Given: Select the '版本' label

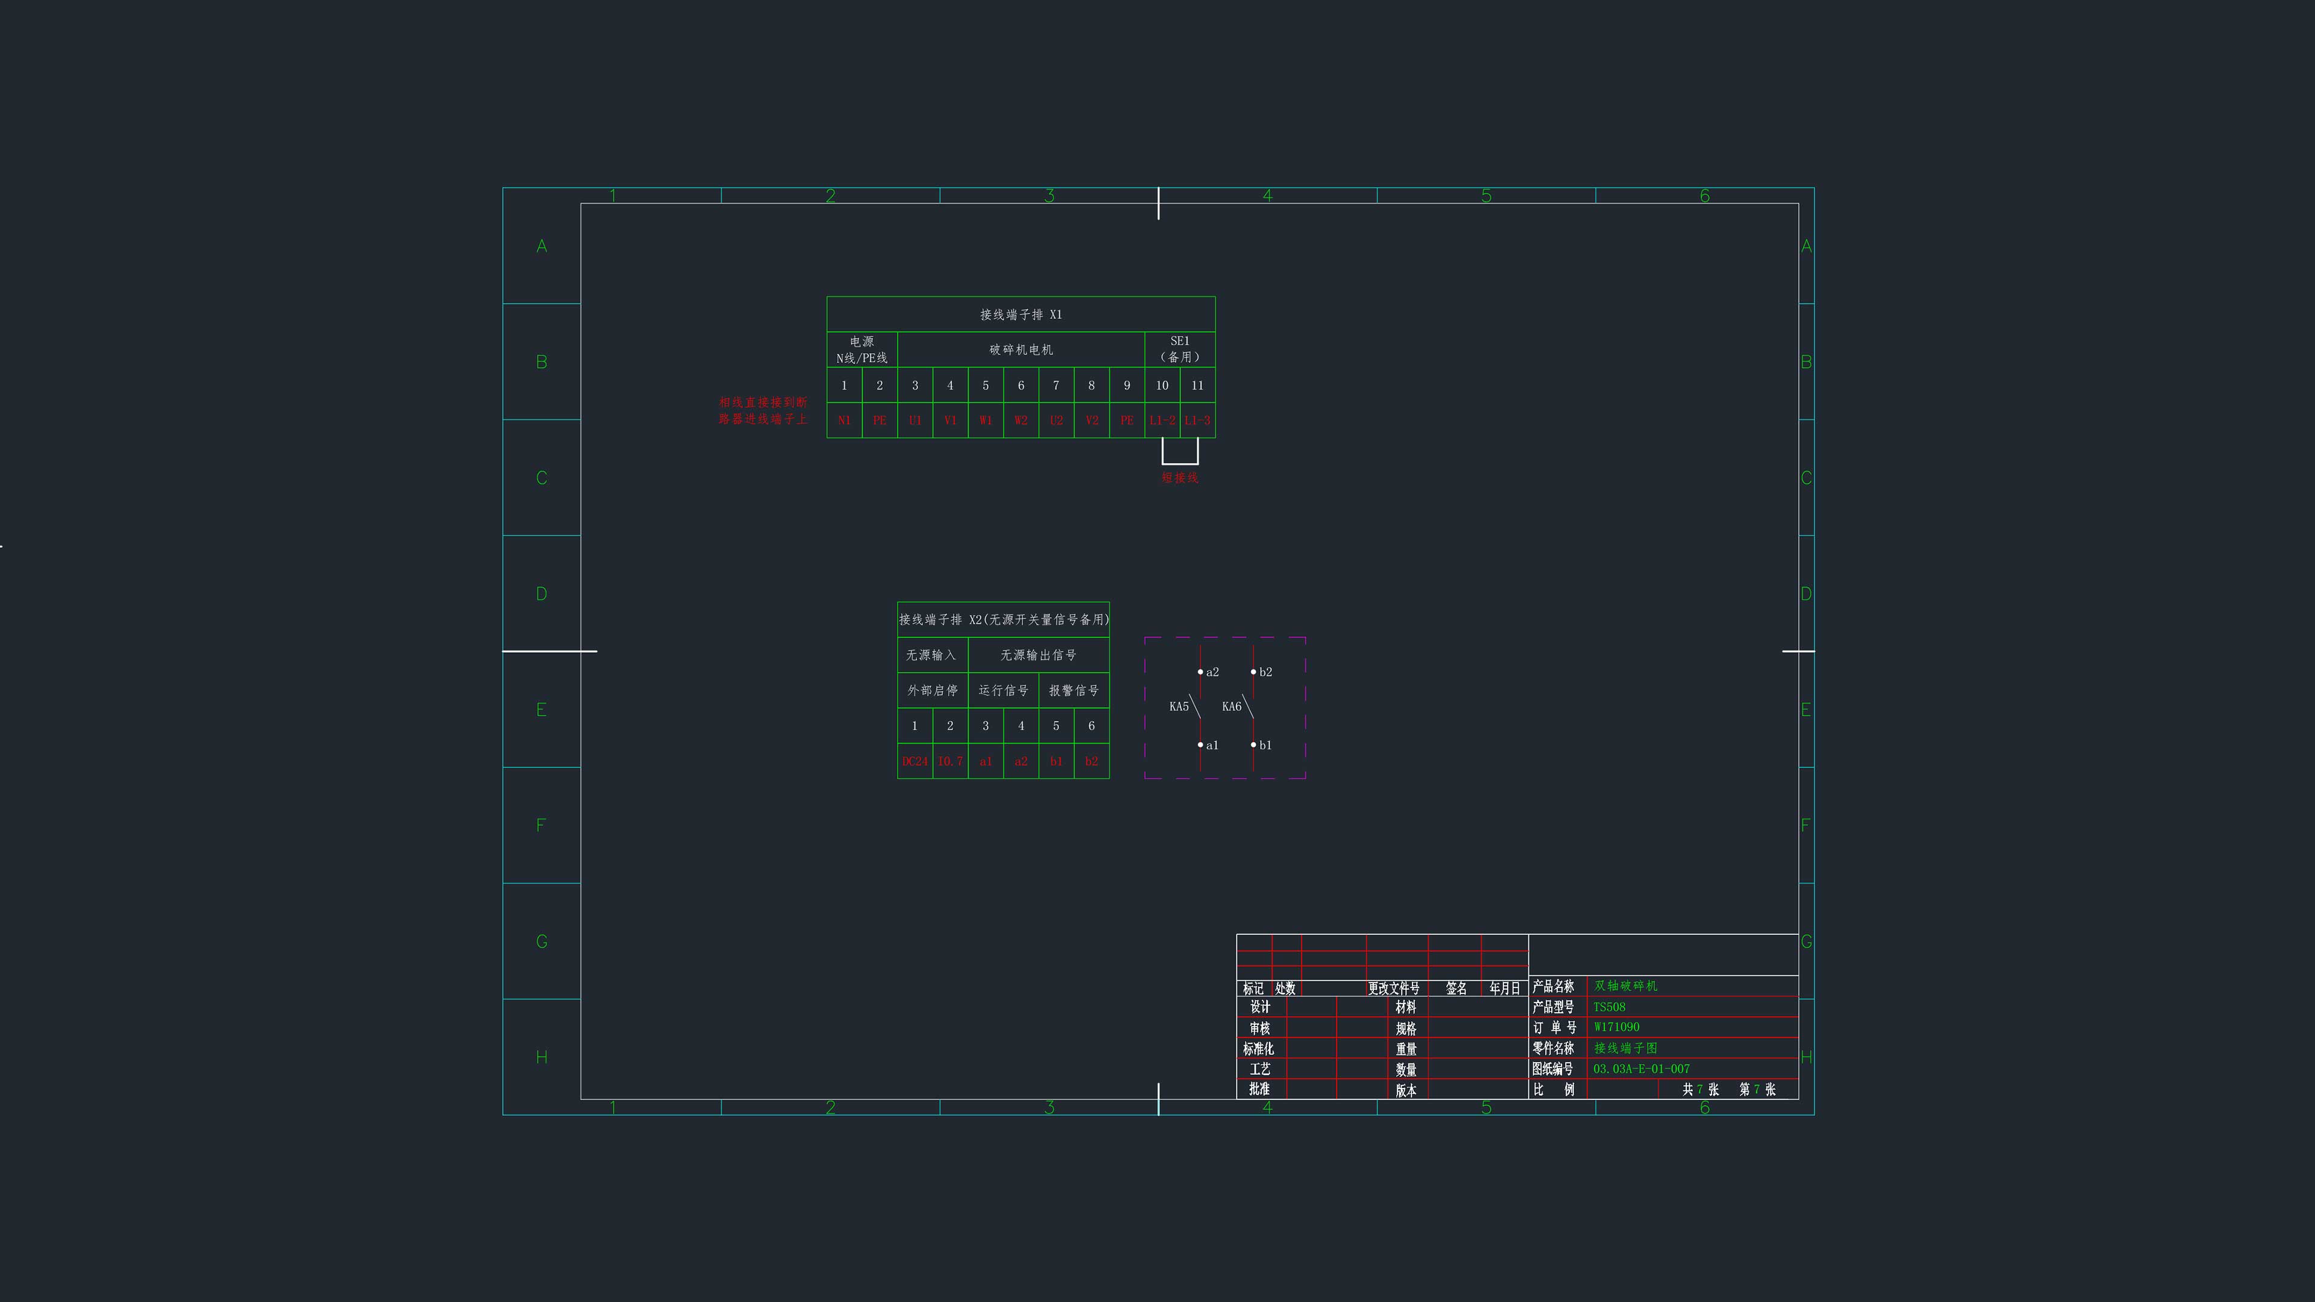Looking at the screenshot, I should point(1406,1091).
